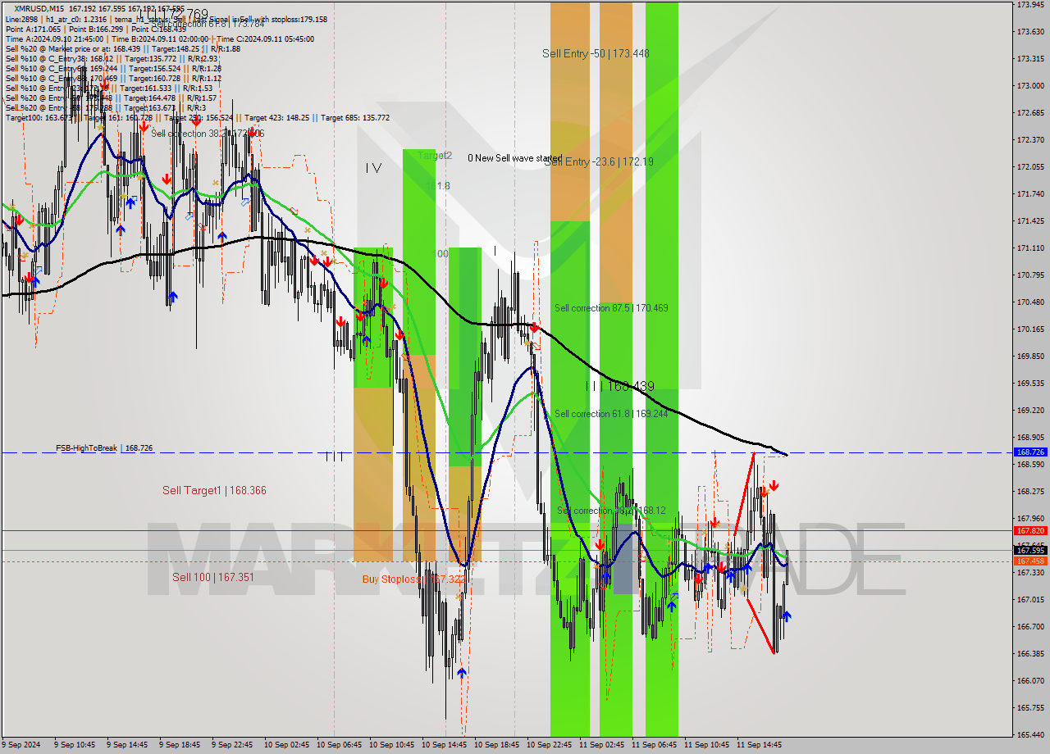Select the 'Sell Entry -23.6 | 172.19' label
The height and width of the screenshot is (754, 1050).
point(599,162)
